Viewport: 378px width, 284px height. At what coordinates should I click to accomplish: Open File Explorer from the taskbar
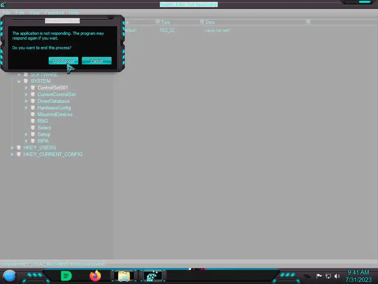(124, 276)
